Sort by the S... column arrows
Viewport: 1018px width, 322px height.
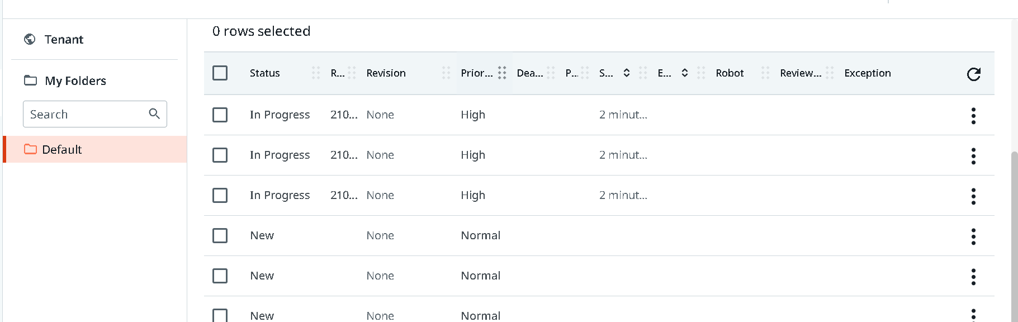pyautogui.click(x=627, y=73)
